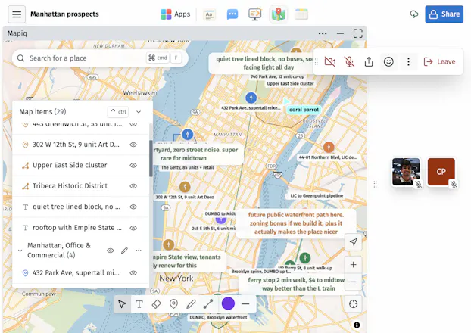Click the Map items list scrollbar
This screenshot has height=333, width=471.
point(151,158)
